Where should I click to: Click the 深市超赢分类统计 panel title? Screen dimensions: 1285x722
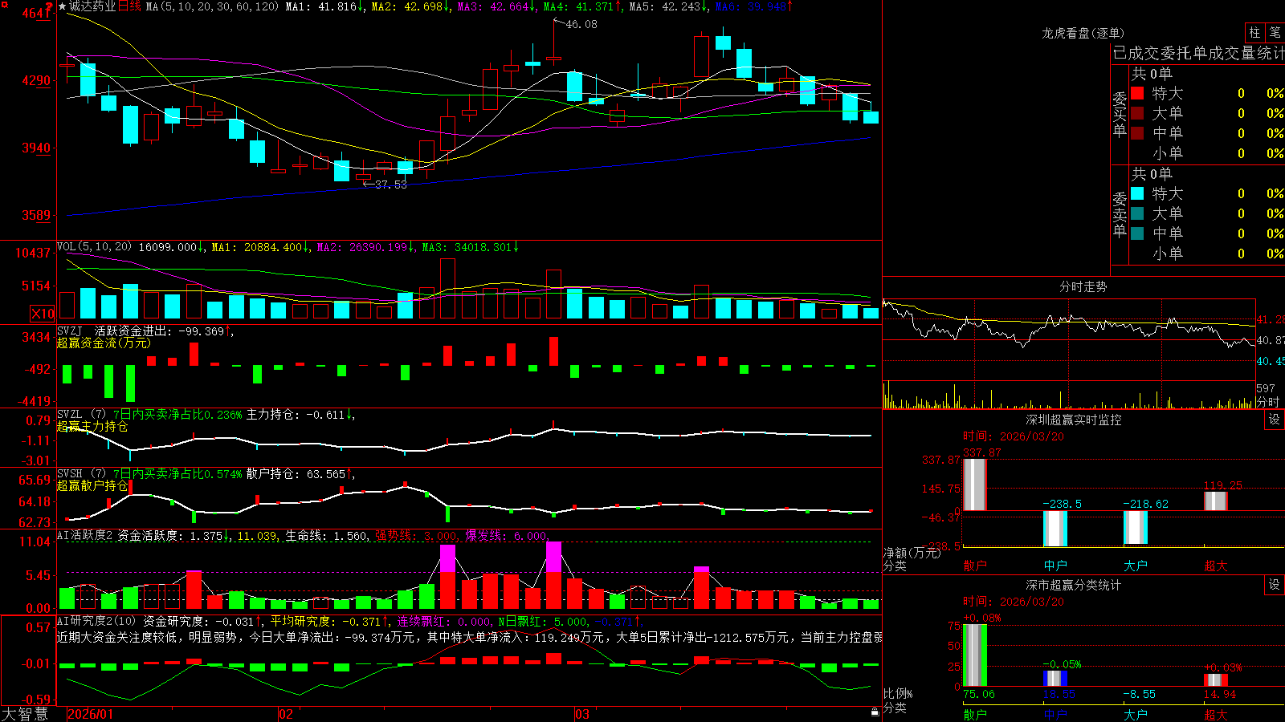click(x=1074, y=585)
